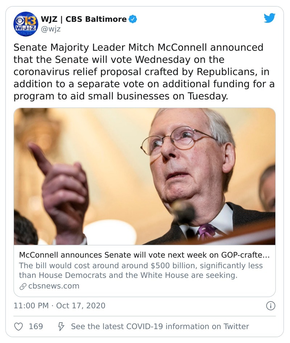Click the WJZ 13 channel avatar

click(x=26, y=24)
